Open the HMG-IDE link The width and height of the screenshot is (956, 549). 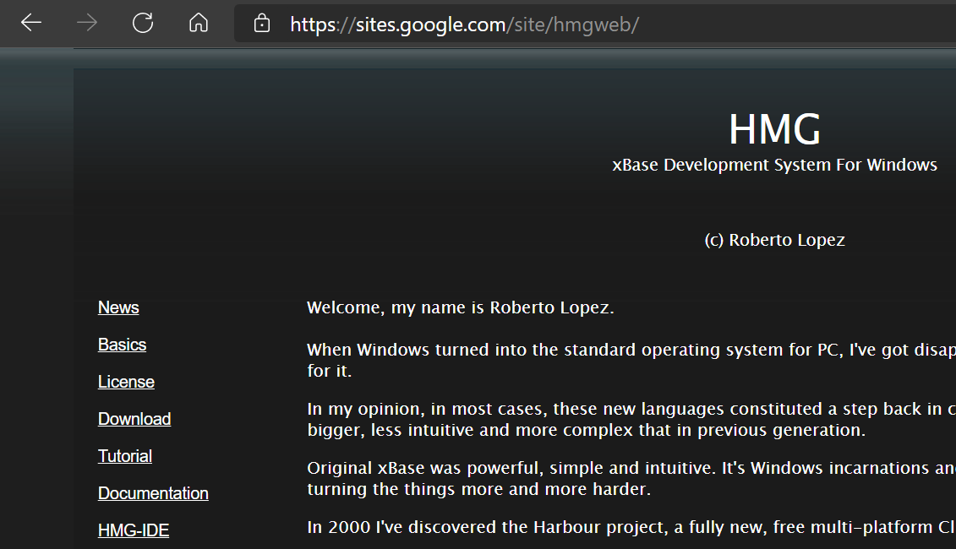[x=134, y=530]
